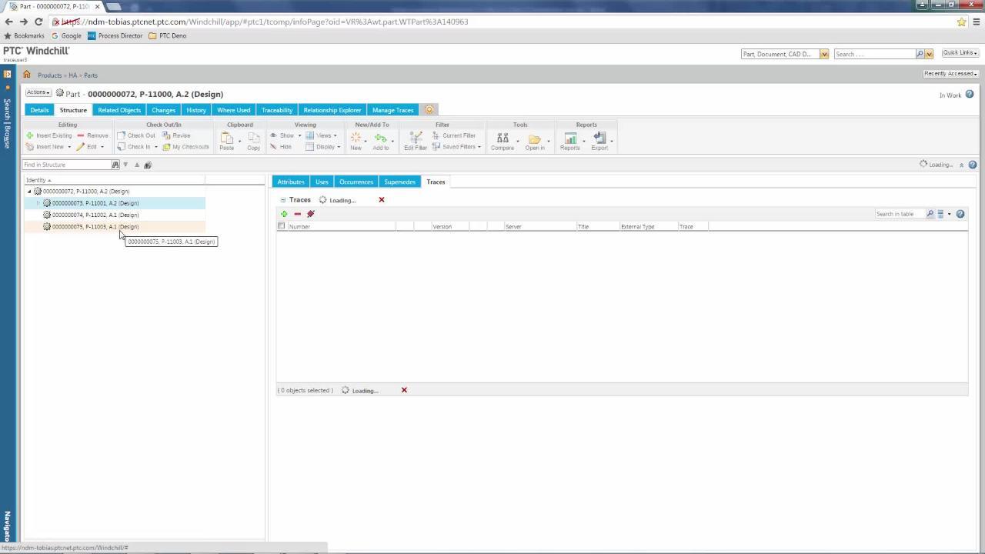Click the New part icon

356,139
